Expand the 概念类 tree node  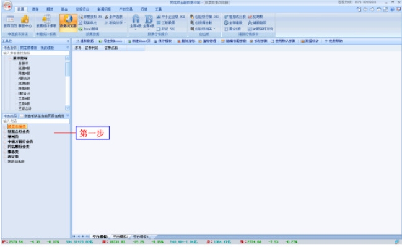(x=5, y=152)
